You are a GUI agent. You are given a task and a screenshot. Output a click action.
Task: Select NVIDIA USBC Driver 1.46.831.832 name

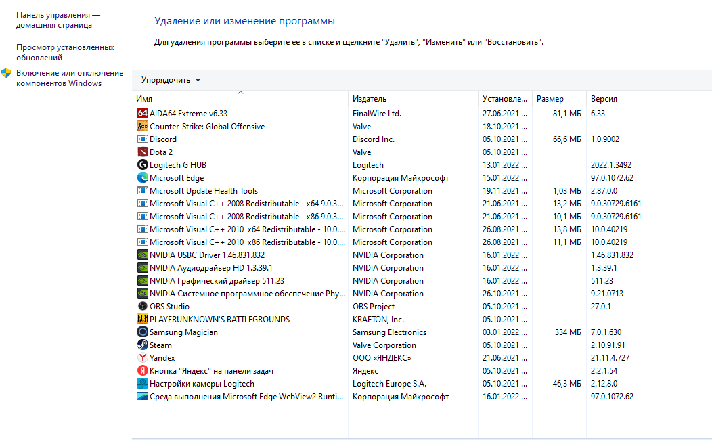coord(207,255)
